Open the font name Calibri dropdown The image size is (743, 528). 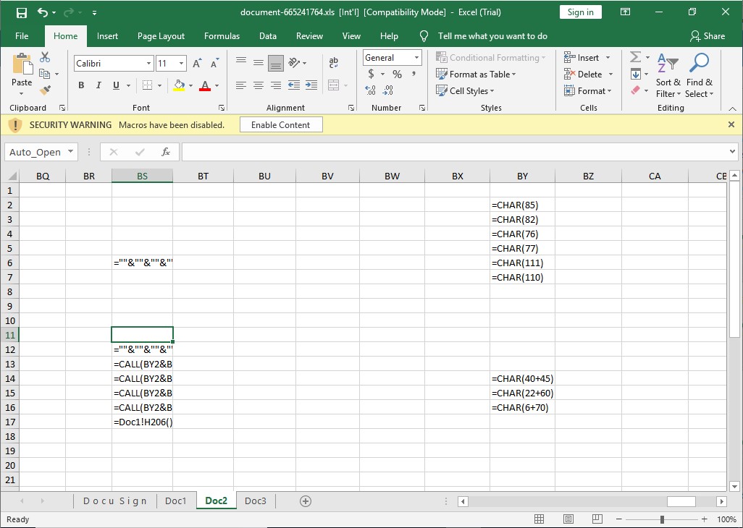[x=148, y=64]
